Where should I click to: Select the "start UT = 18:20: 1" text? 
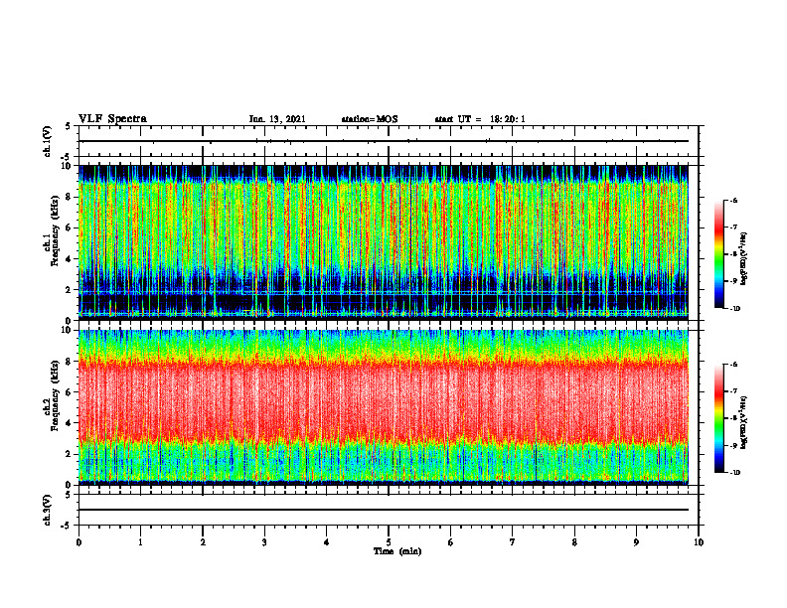point(480,119)
